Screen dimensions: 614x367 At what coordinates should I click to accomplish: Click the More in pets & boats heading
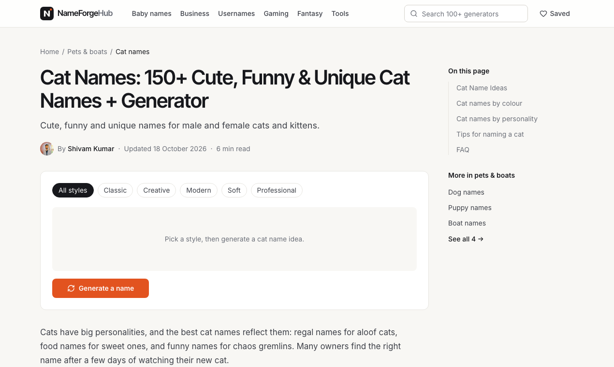pos(482,175)
